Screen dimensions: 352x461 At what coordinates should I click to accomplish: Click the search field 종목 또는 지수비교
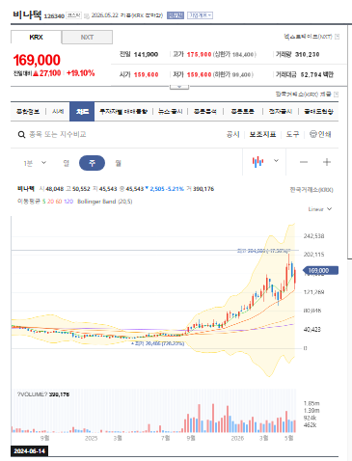click(58, 134)
